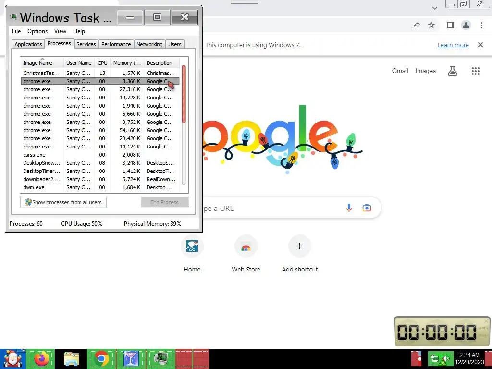The height and width of the screenshot is (369, 492).
Task: Open the File menu in Task Manager
Action: click(16, 31)
